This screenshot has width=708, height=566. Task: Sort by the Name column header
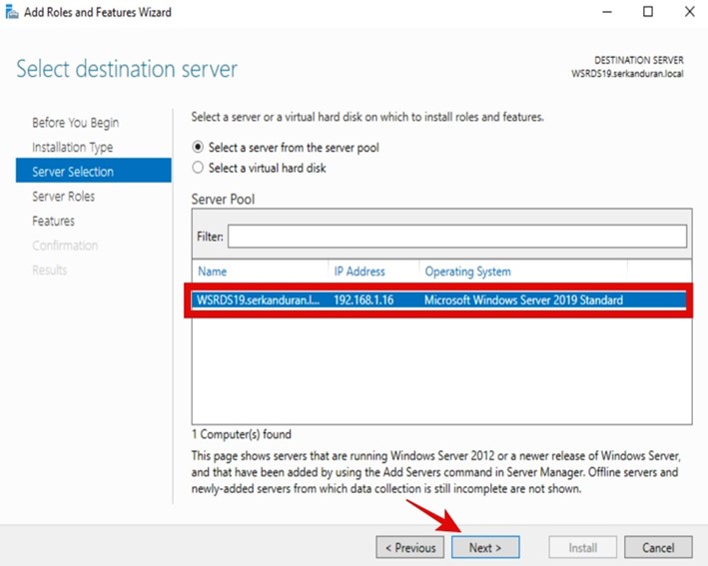point(213,272)
